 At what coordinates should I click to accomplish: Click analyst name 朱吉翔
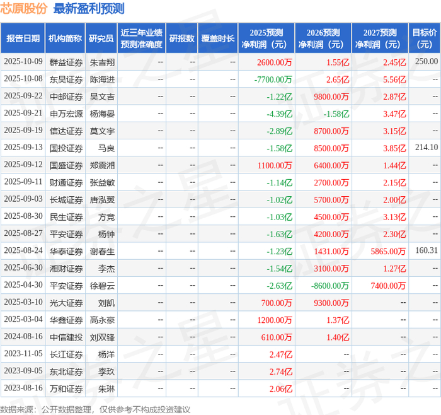[102, 62]
